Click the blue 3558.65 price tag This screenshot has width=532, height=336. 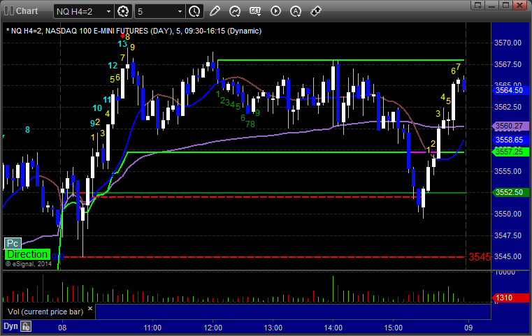coord(510,140)
